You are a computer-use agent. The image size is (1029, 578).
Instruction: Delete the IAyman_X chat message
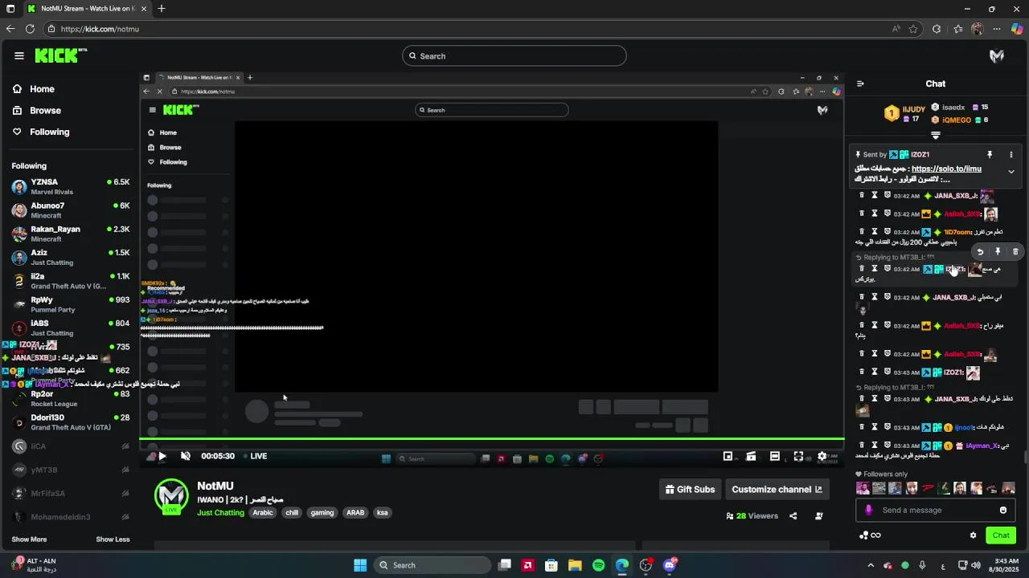pyautogui.click(x=862, y=446)
